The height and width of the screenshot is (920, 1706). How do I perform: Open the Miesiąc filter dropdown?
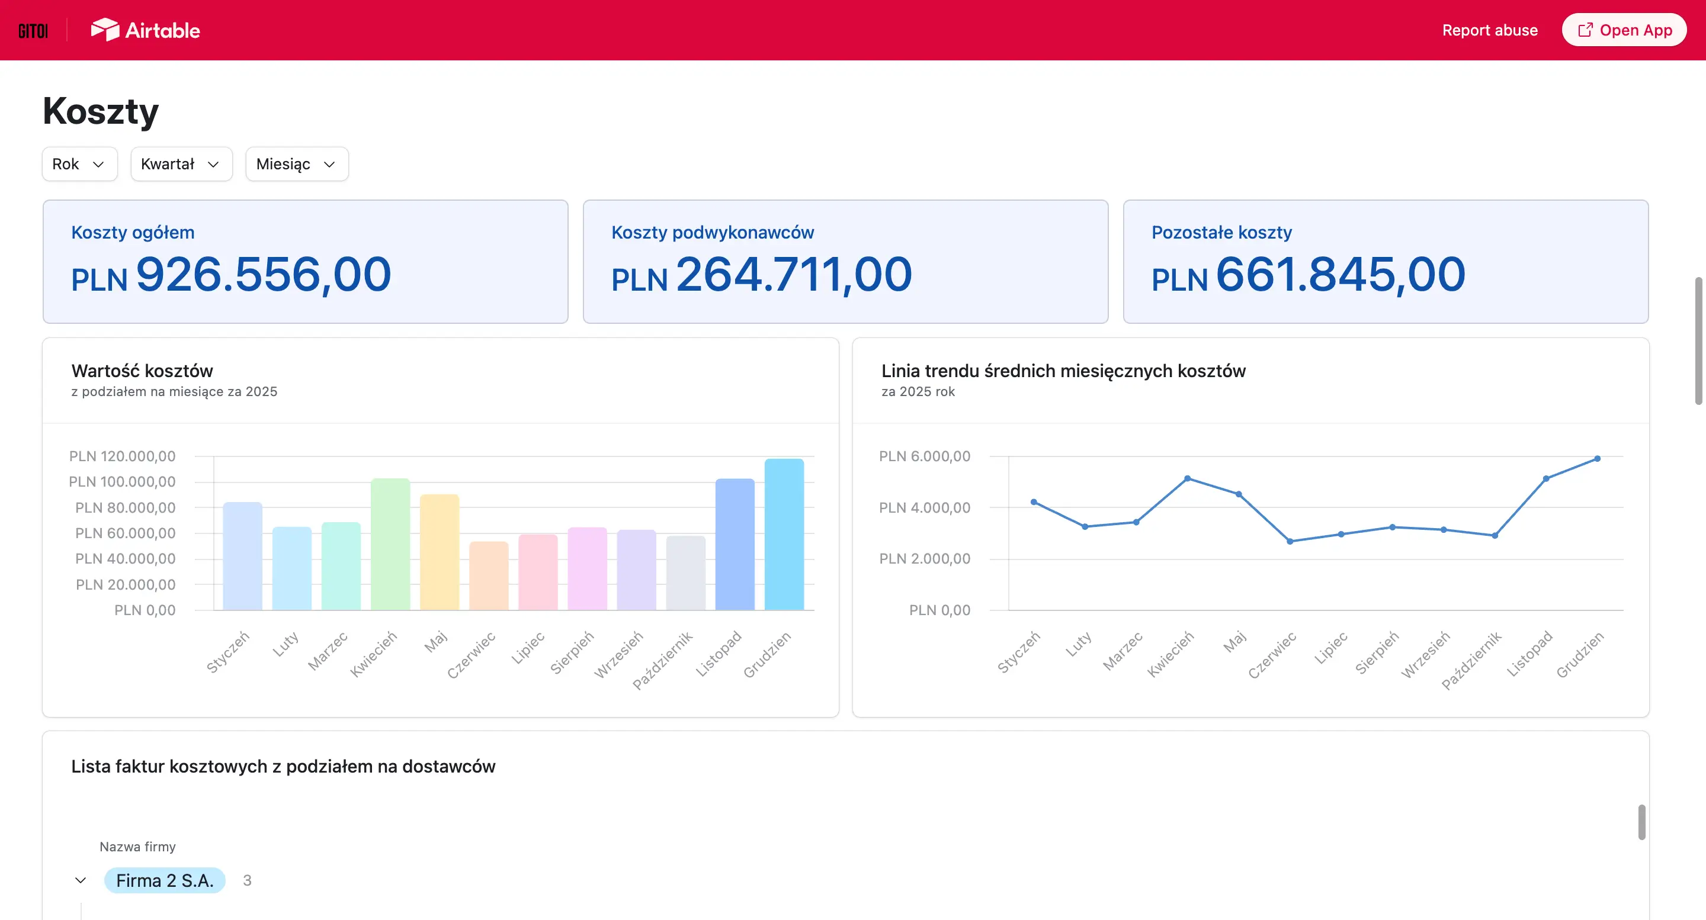296,163
